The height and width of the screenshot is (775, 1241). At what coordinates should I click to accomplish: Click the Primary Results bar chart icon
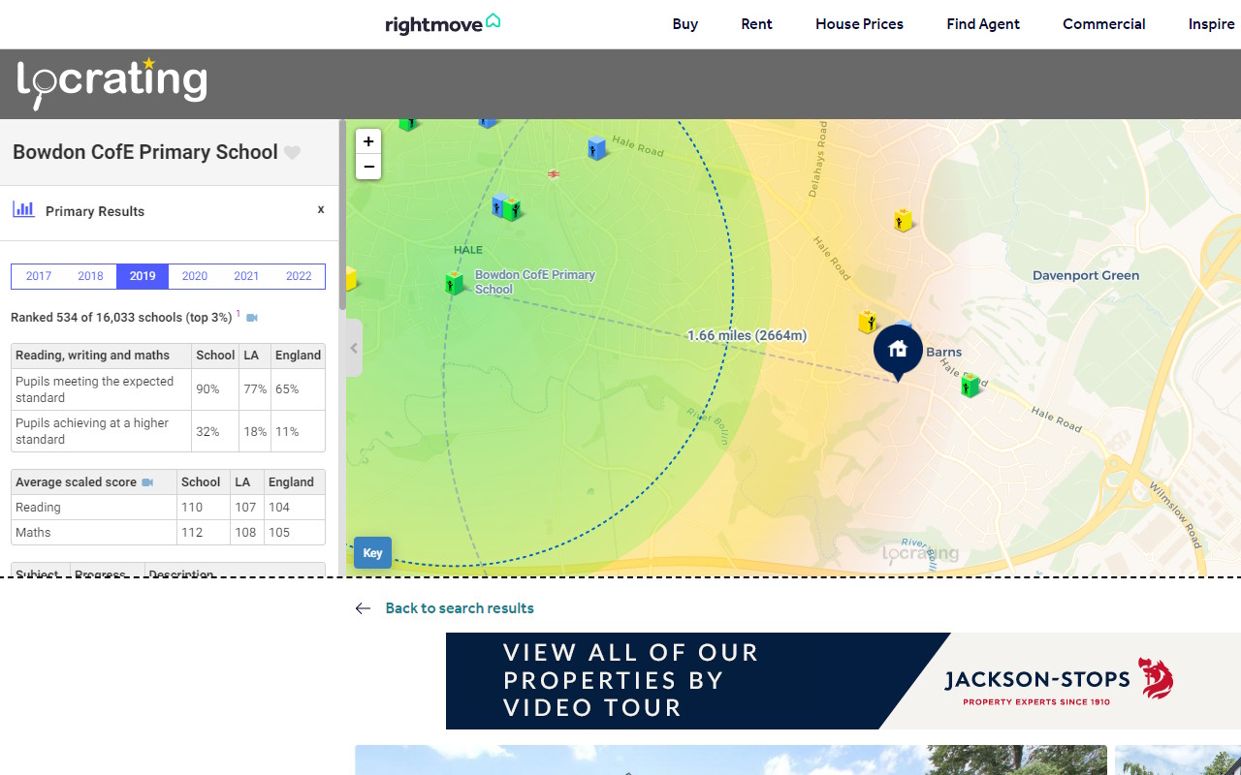pyautogui.click(x=23, y=209)
